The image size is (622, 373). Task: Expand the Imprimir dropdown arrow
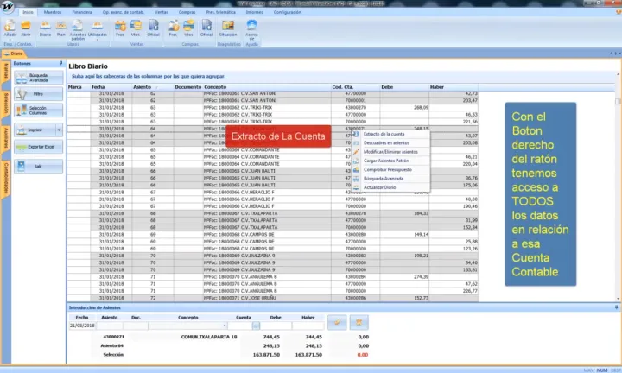59,130
